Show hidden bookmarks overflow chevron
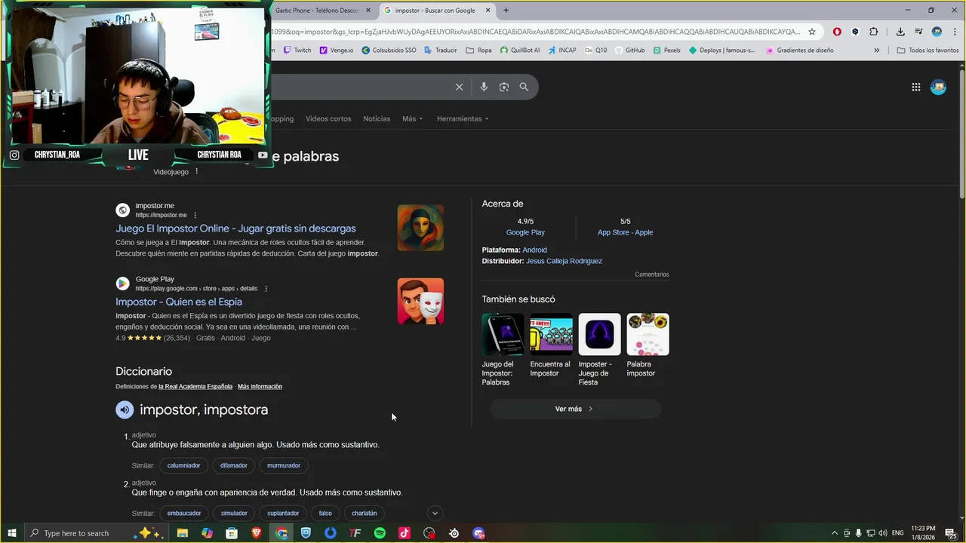The image size is (966, 543). click(x=876, y=51)
